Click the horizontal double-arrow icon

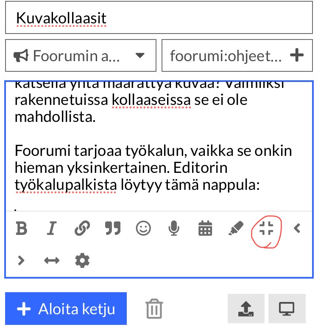point(51,260)
